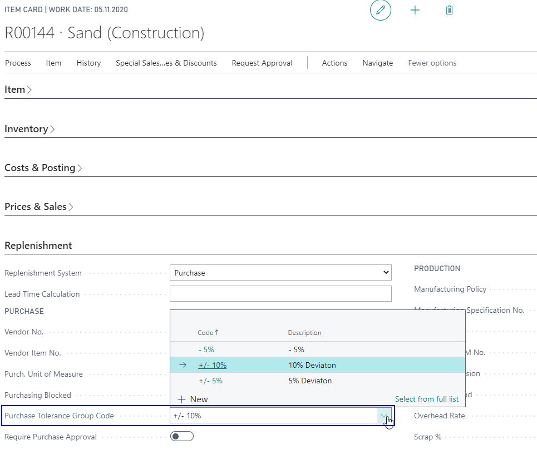Click the Description column header
Screen dimensions: 537x450
tap(304, 333)
